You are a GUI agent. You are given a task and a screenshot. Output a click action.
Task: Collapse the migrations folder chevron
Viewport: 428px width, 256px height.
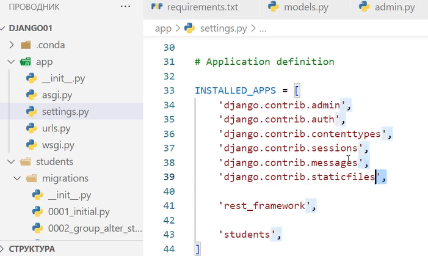(x=17, y=178)
